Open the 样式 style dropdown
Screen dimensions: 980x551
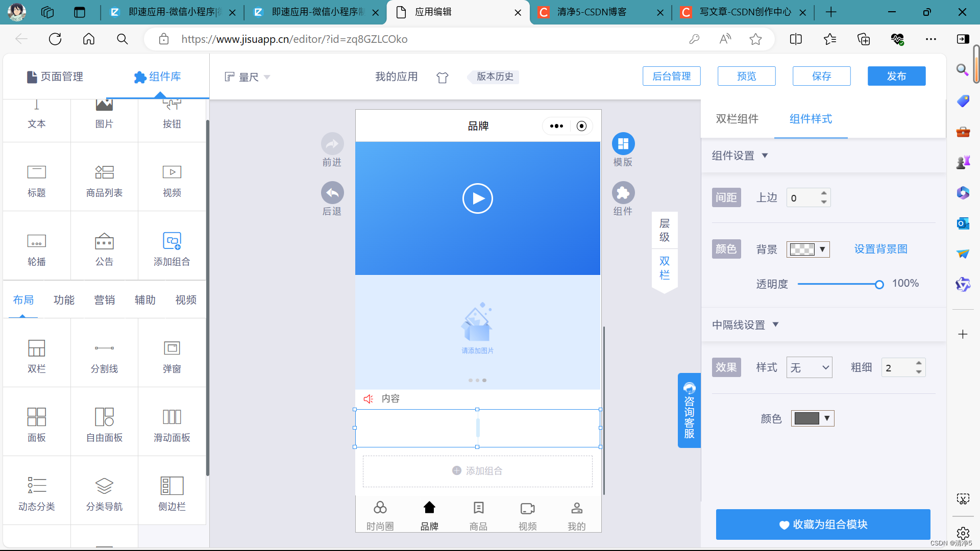[809, 367]
